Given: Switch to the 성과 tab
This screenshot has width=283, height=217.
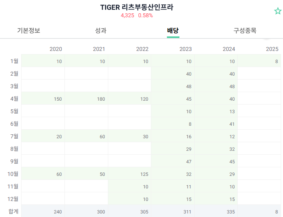Looking at the screenshot, I should pyautogui.click(x=101, y=31).
